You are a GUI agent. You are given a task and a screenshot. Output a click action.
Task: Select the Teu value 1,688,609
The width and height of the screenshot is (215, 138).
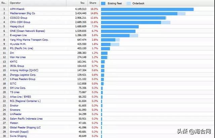coord(81,26)
